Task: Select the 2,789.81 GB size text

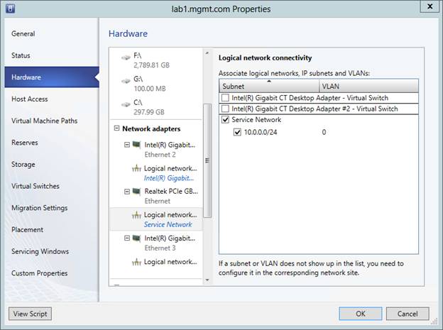Action: [x=151, y=65]
